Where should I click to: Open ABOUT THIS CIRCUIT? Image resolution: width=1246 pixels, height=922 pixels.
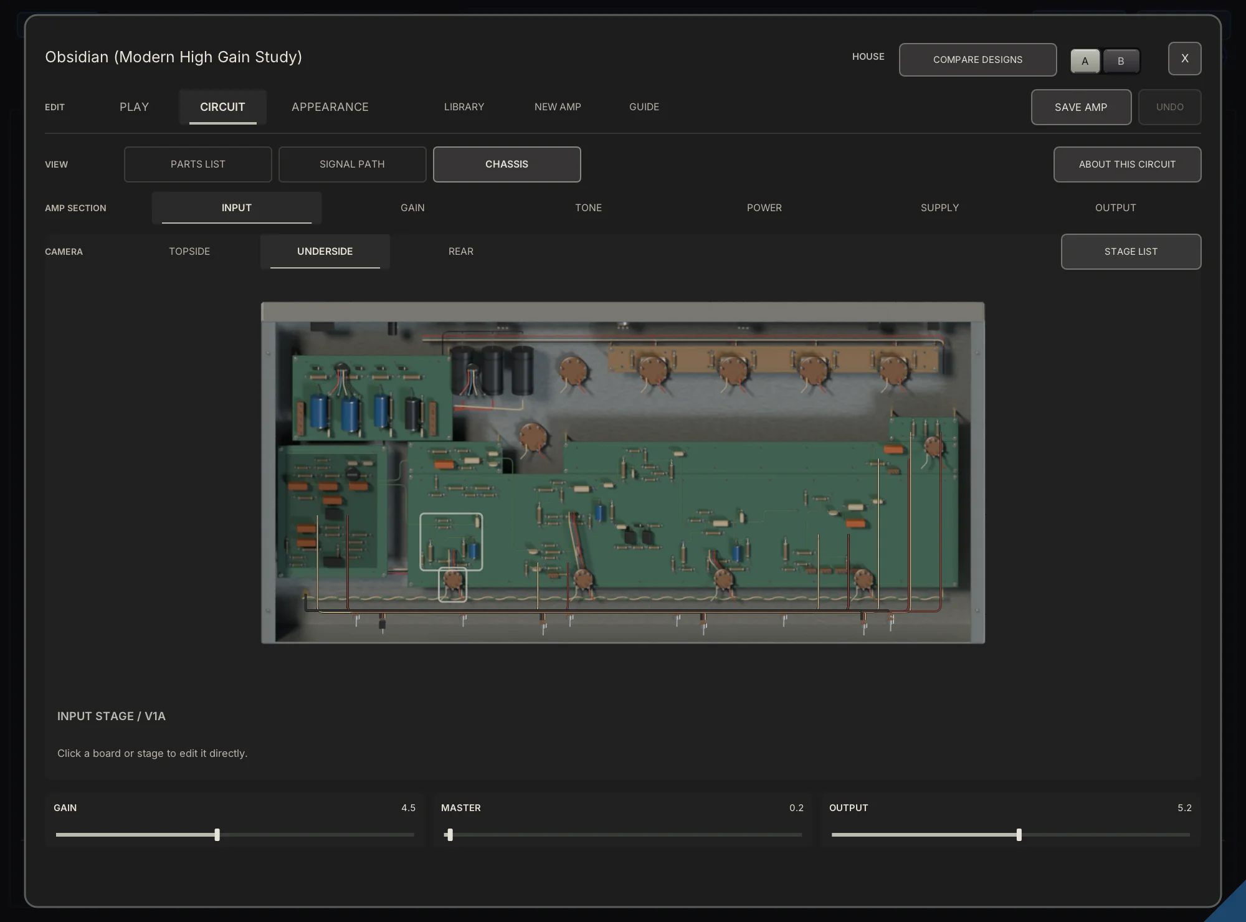pyautogui.click(x=1127, y=164)
